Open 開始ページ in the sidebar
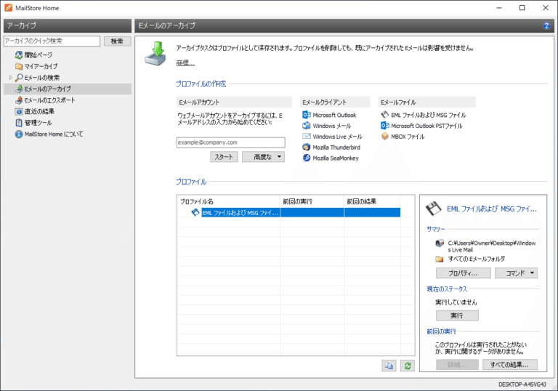Image resolution: width=558 pixels, height=391 pixels. point(38,55)
